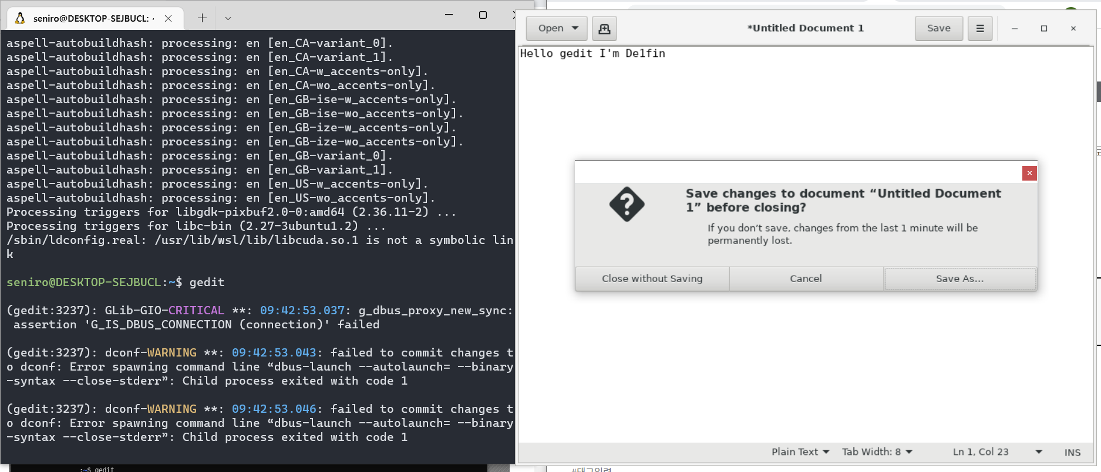Click the Ln 1, Col 23 position indicator
1101x472 pixels.
[981, 451]
